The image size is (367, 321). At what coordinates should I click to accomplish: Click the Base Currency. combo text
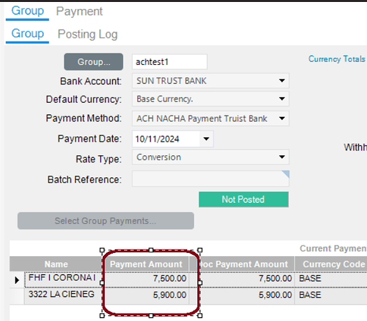[x=165, y=99]
